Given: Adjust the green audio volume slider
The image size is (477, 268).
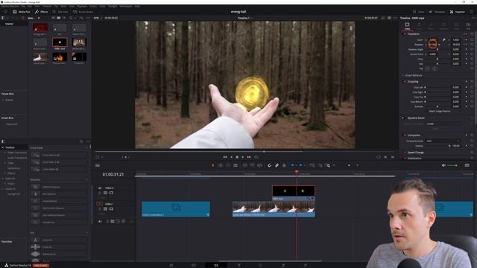Looking at the screenshot, I should coord(452,165).
